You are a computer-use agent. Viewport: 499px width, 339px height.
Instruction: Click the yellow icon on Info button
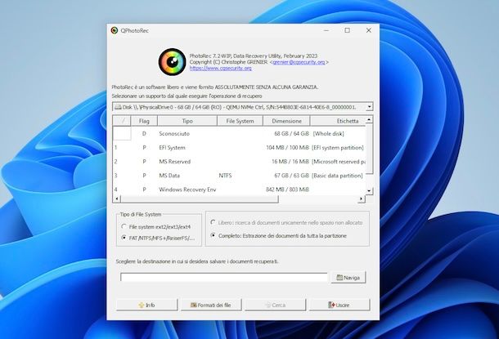tap(142, 305)
